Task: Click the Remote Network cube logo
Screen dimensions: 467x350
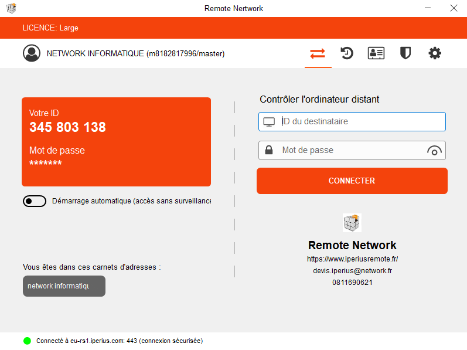Action: tap(352, 223)
